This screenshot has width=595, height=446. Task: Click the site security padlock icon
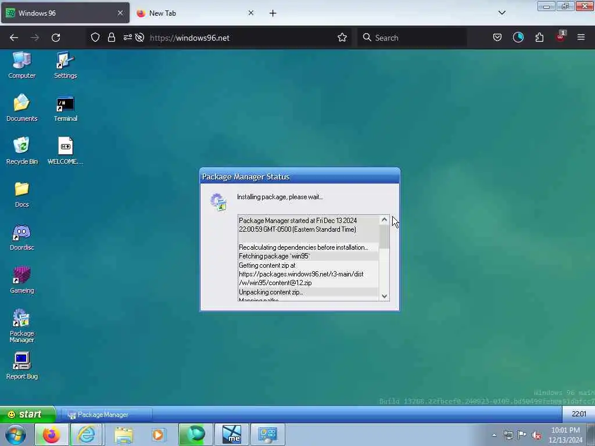pos(111,37)
